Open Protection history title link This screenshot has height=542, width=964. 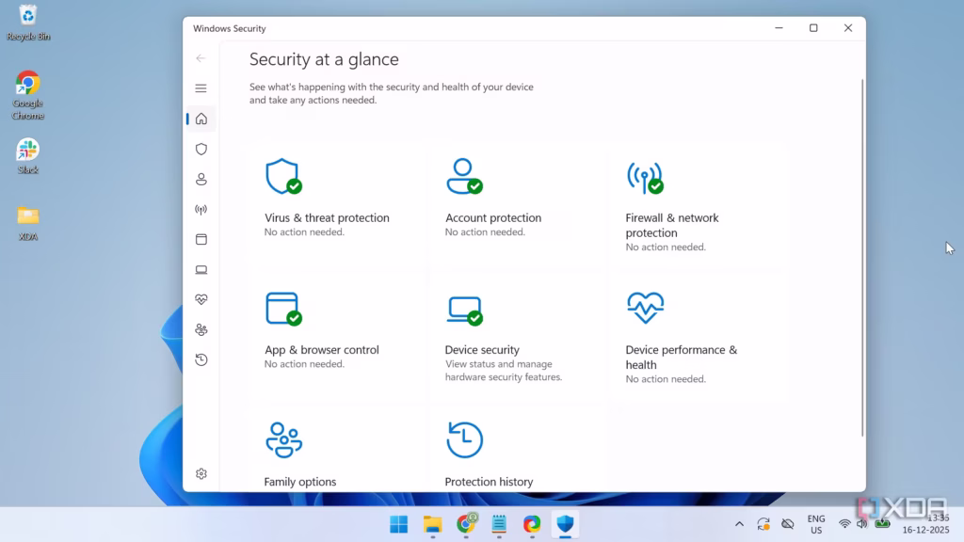(489, 482)
